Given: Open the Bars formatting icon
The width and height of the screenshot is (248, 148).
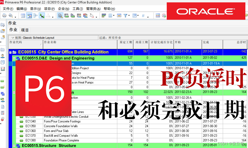Looking at the screenshot, I should click(104, 16).
